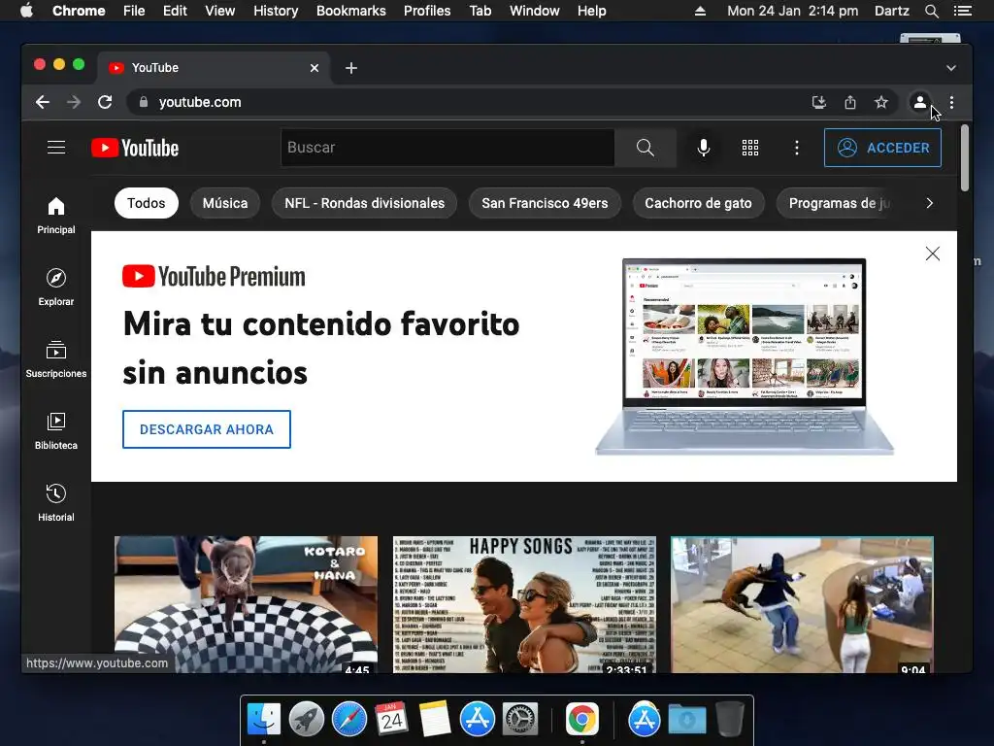Select the Todos filter chip
This screenshot has height=746, width=994.
point(146,203)
